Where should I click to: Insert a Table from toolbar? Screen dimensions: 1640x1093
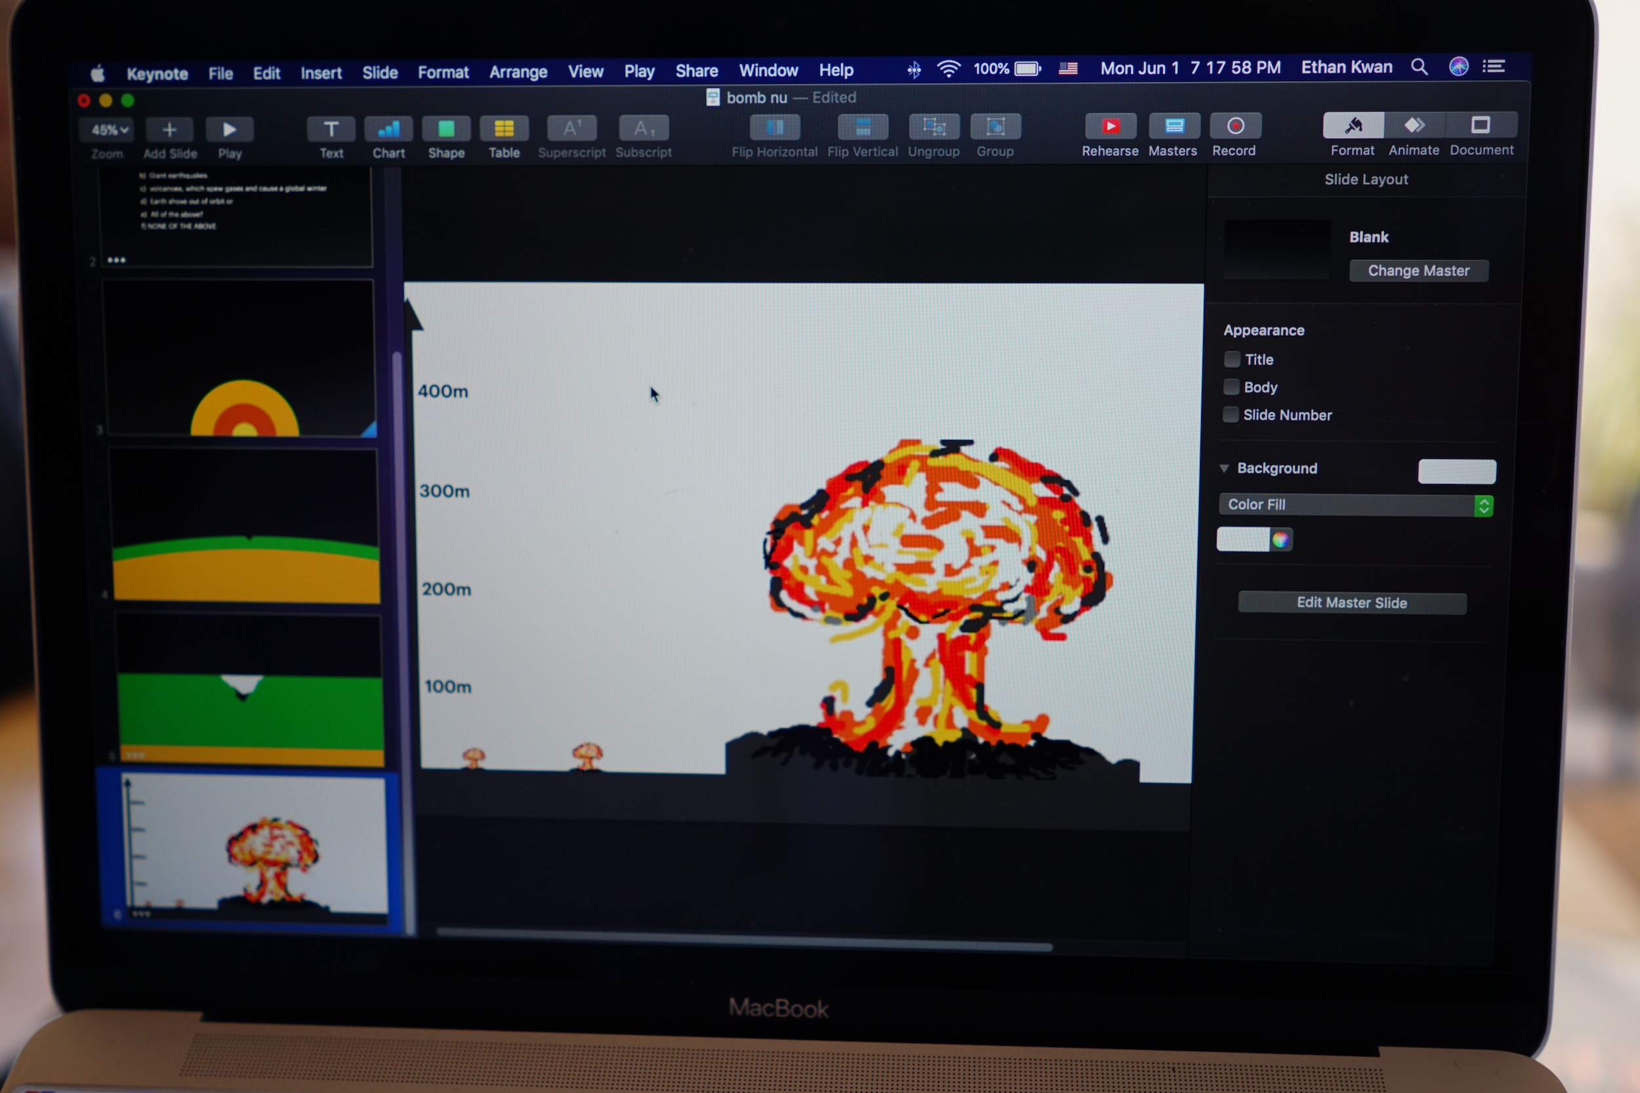pyautogui.click(x=503, y=129)
